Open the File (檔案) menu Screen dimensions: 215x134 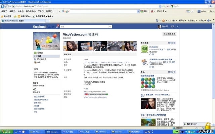pos(4,11)
